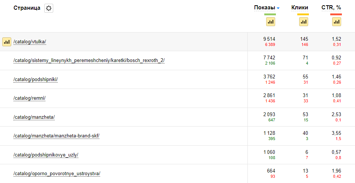The height and width of the screenshot is (183, 355).
Task: Click chart icon under CTR column
Action: point(337,22)
